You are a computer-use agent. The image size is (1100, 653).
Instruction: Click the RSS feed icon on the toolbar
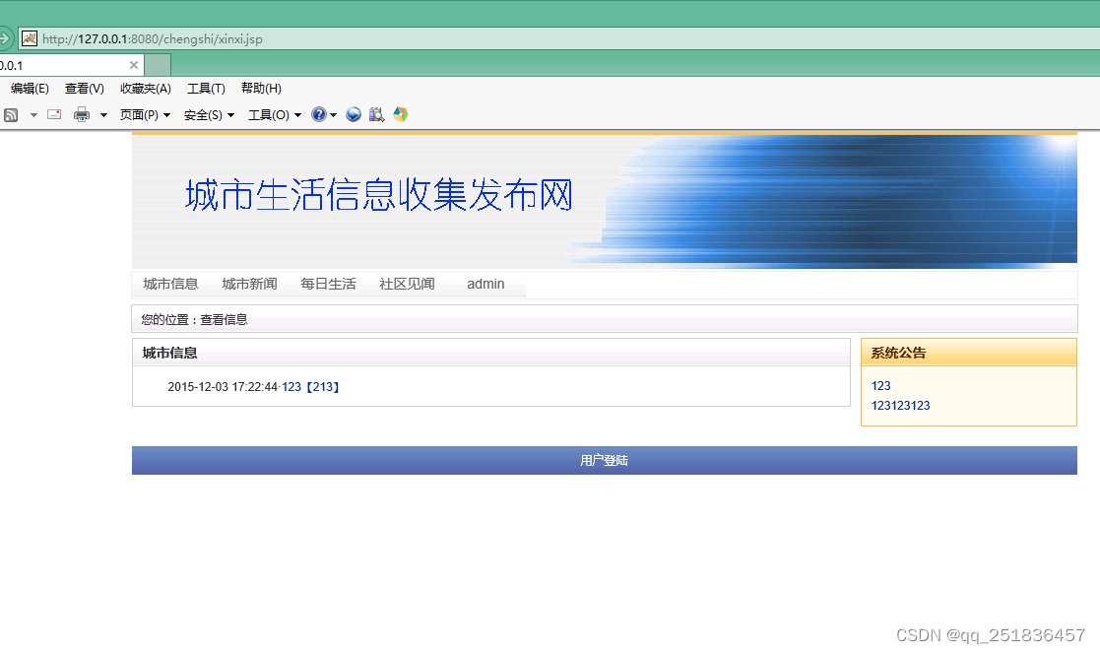pyautogui.click(x=11, y=114)
